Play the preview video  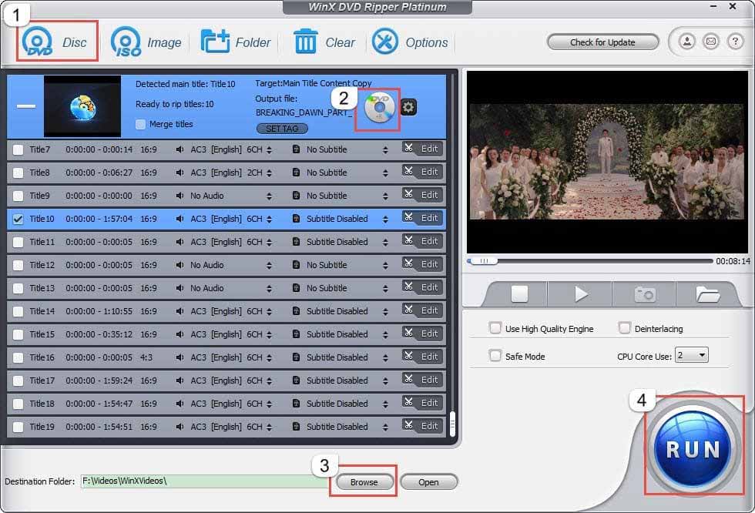click(x=581, y=293)
